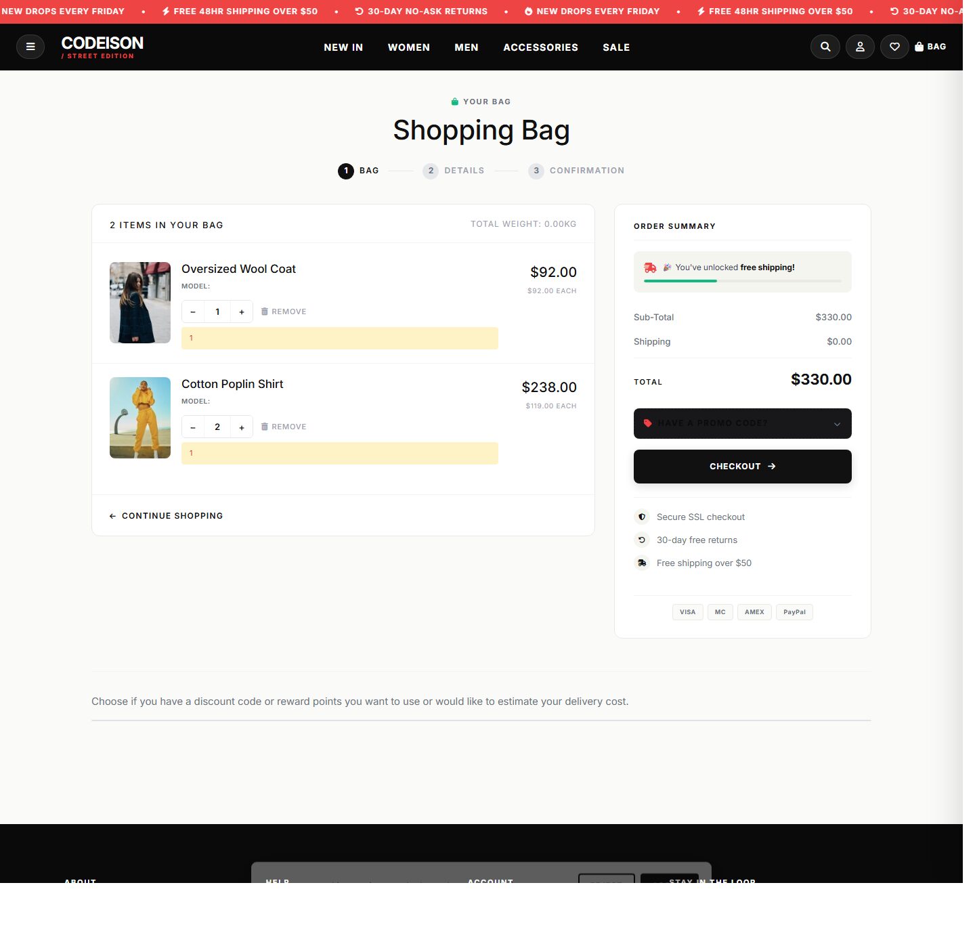Go to Women menu
Image resolution: width=975 pixels, height=948 pixels.
click(x=409, y=47)
